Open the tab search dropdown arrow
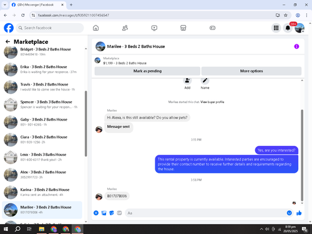Viewport: 312px width, 234px height. [5, 4]
